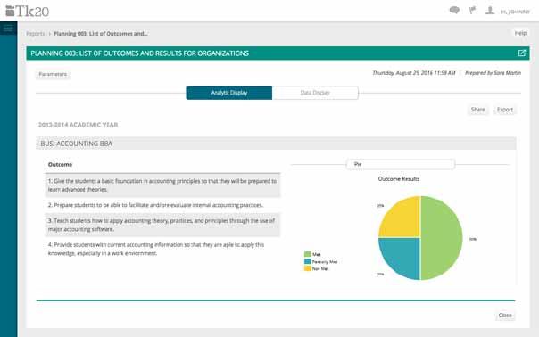
Task: Click the Help button
Action: (520, 33)
